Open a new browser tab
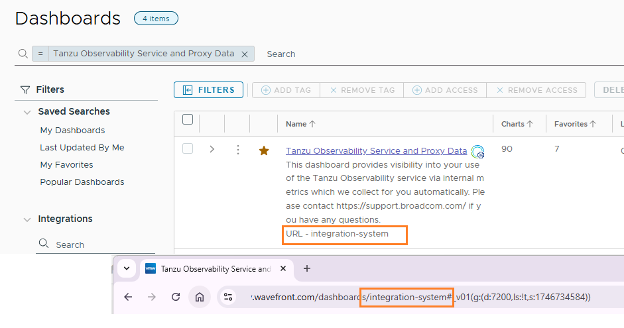624x328 pixels. tap(306, 268)
